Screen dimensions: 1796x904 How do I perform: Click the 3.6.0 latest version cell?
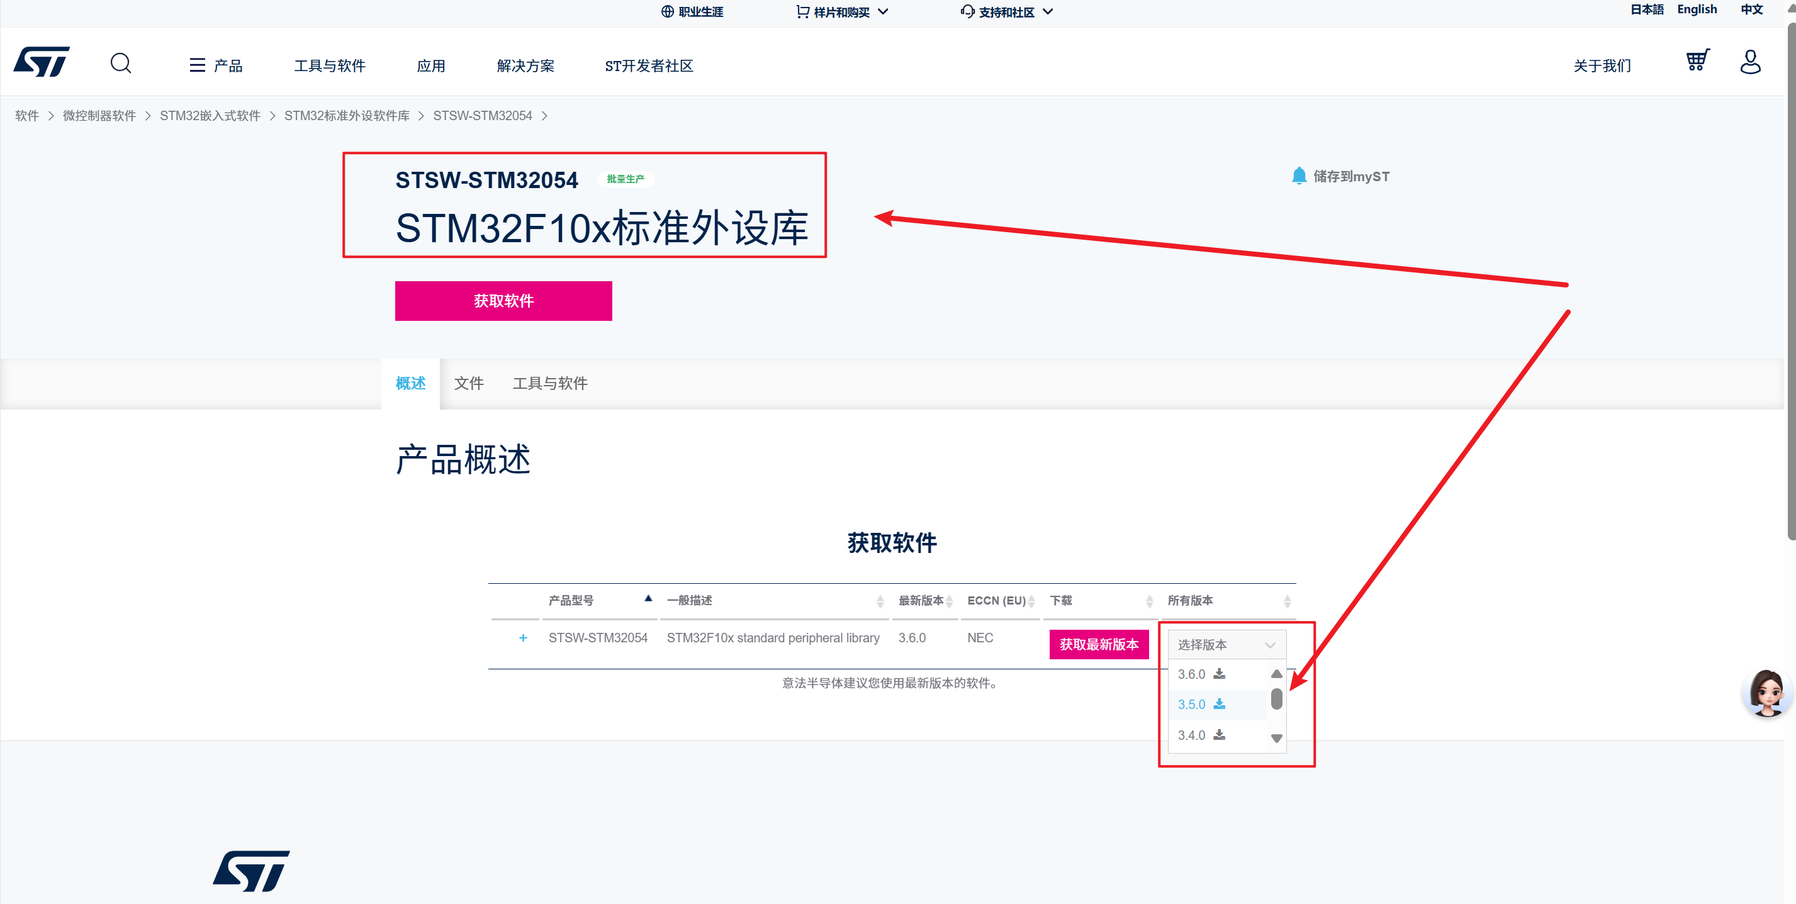coord(912,638)
